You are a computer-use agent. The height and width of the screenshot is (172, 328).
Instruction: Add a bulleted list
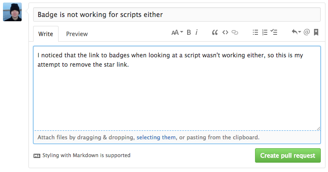tap(255, 32)
